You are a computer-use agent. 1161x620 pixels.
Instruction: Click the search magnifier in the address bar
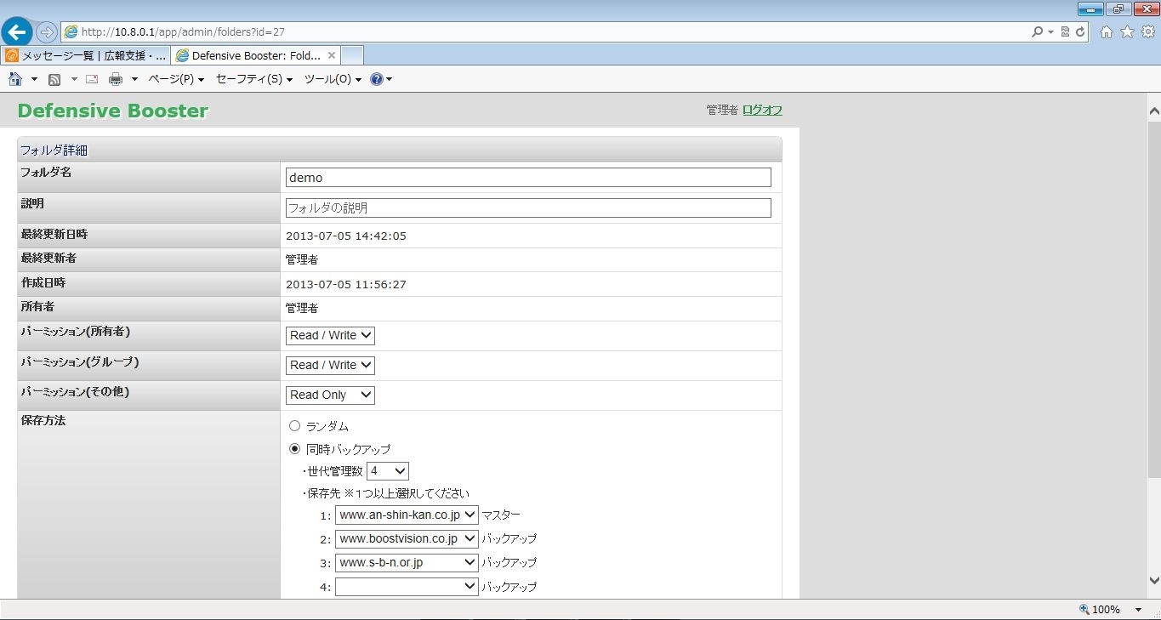point(1037,32)
